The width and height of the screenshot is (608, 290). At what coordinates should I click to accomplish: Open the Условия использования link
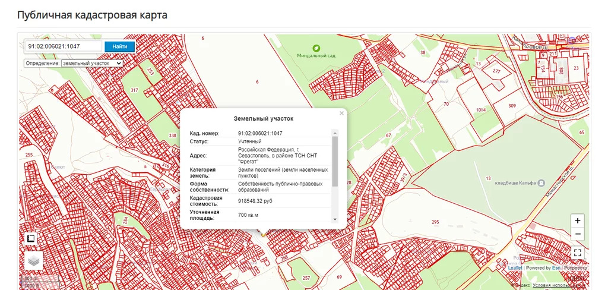pos(558,285)
